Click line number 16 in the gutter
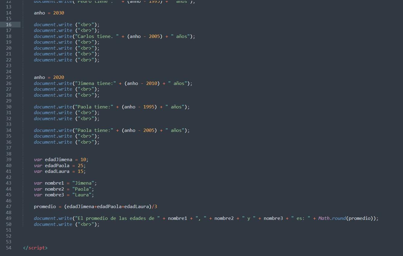The width and height of the screenshot is (403, 256). pyautogui.click(x=8, y=25)
